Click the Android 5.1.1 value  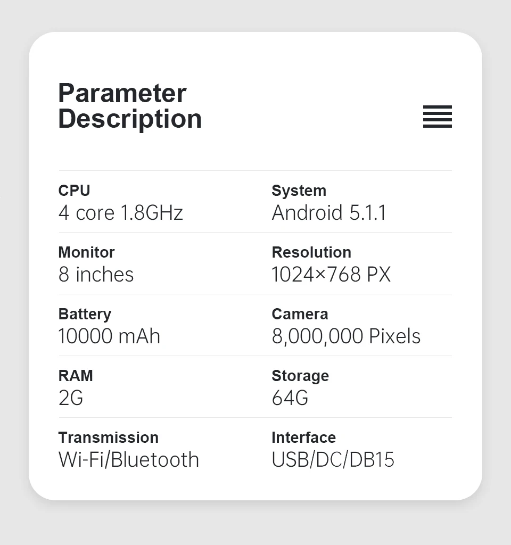(x=328, y=213)
